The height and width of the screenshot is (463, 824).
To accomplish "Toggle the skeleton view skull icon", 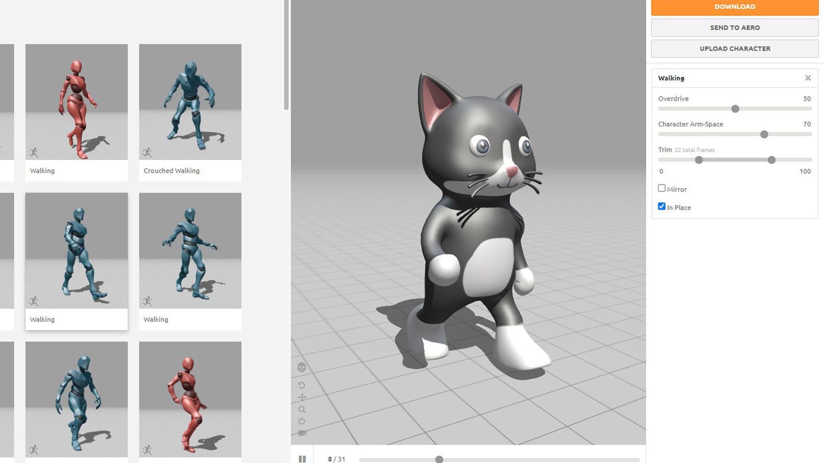I will [302, 367].
